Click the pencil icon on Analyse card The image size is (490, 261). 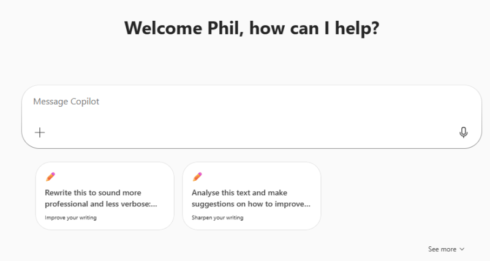197,177
